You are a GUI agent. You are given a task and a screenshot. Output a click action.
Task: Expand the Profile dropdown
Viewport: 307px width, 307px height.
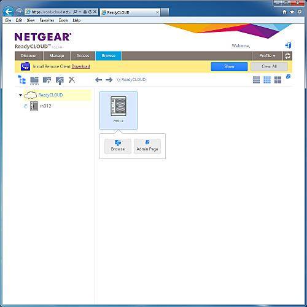click(267, 56)
